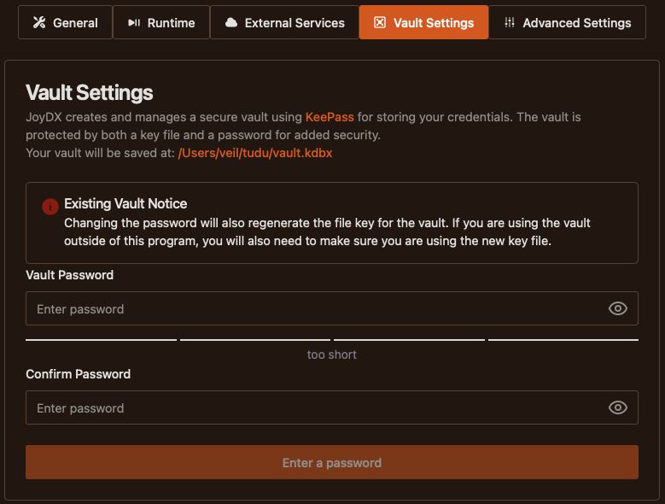665x504 pixels.
Task: Reveal the Confirm Password with the eye icon
Action: coord(617,407)
